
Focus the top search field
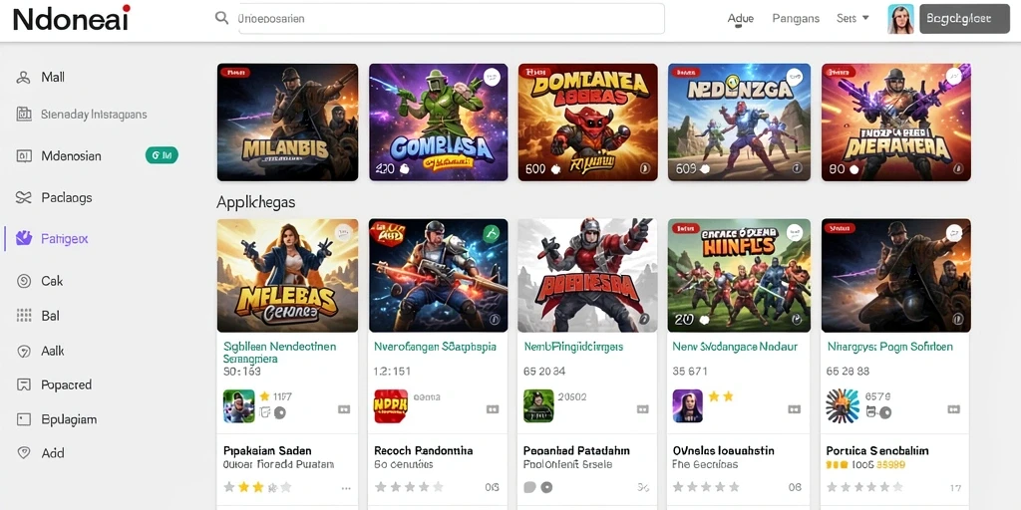tap(452, 18)
